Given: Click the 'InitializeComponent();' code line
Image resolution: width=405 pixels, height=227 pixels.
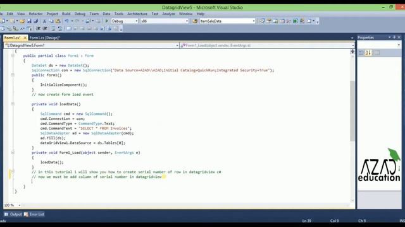Looking at the screenshot, I should (x=63, y=84).
